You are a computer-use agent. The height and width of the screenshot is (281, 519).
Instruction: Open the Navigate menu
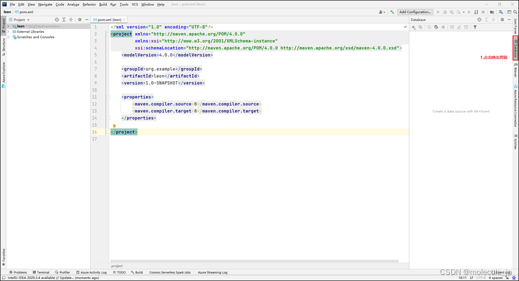pyautogui.click(x=45, y=4)
